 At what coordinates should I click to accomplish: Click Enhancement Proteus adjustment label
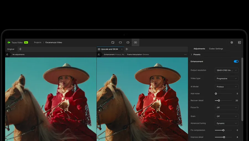click(114, 55)
